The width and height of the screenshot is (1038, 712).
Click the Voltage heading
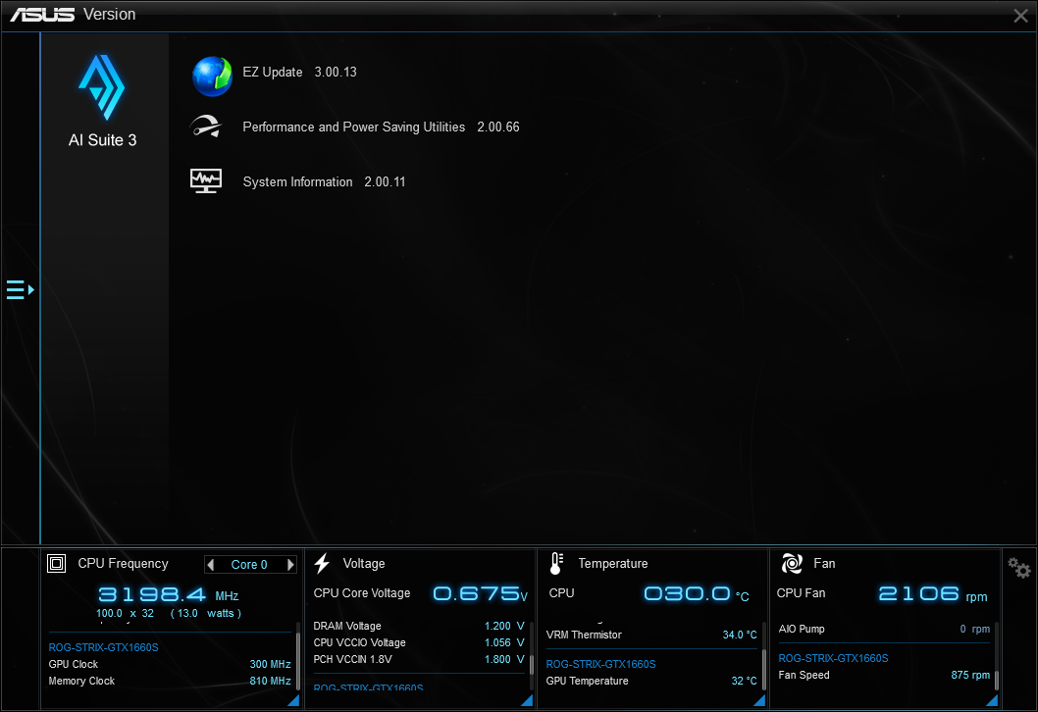363,564
